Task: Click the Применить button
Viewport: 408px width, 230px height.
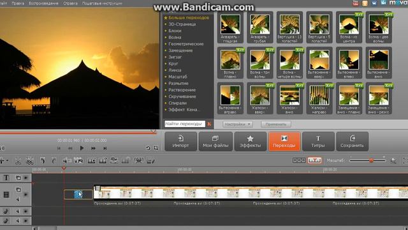Action: (x=276, y=125)
